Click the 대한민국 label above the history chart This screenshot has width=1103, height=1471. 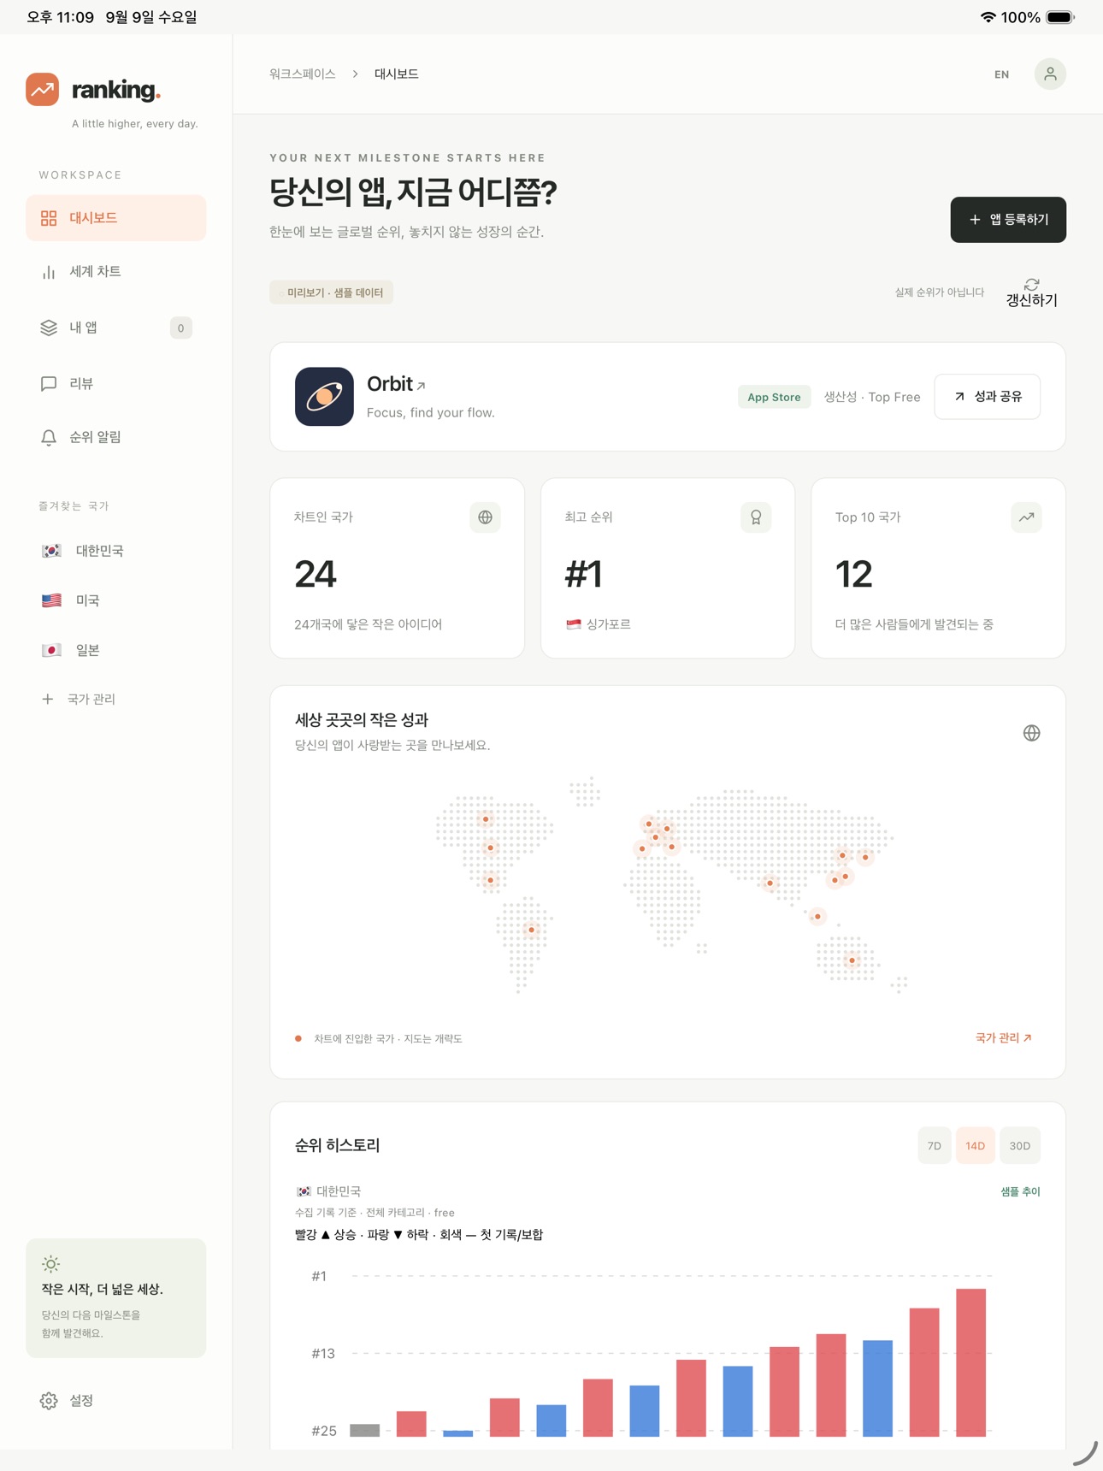pyautogui.click(x=339, y=1191)
